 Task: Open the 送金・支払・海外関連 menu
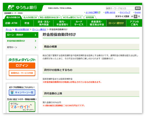44,23
